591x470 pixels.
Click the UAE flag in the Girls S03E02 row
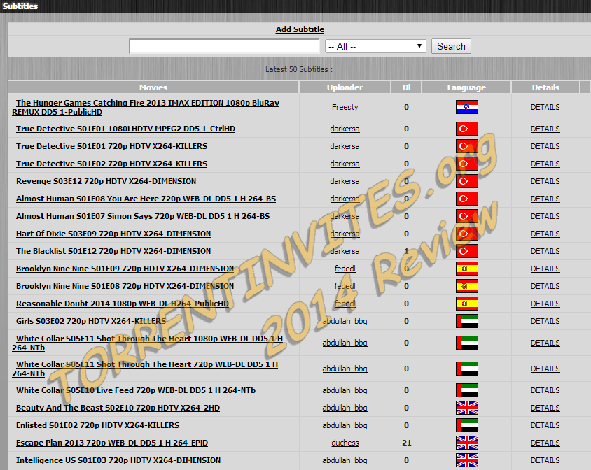(x=466, y=321)
